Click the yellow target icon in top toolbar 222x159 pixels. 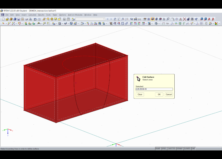click(x=52, y=19)
